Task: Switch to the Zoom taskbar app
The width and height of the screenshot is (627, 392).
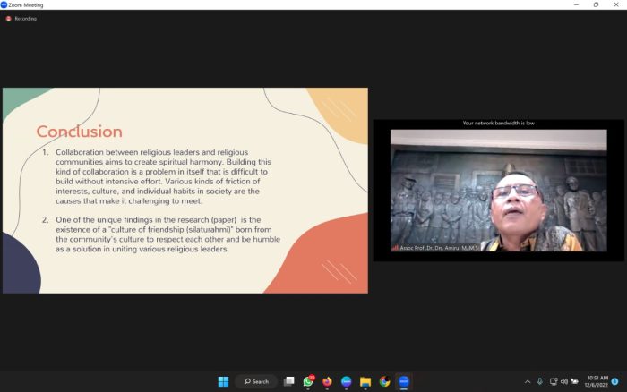Action: 404,381
